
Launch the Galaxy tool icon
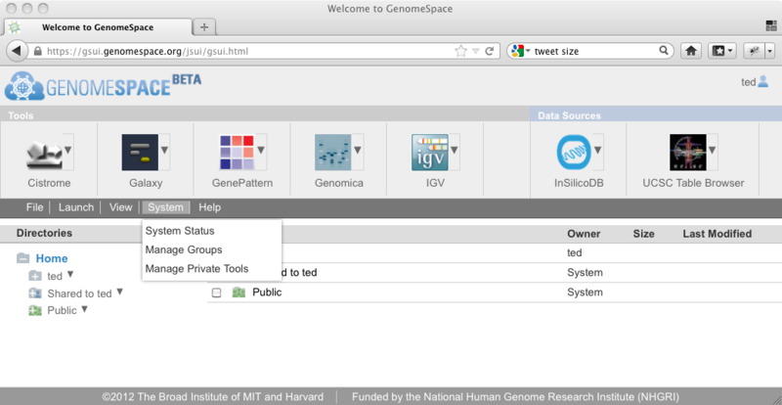click(x=140, y=153)
